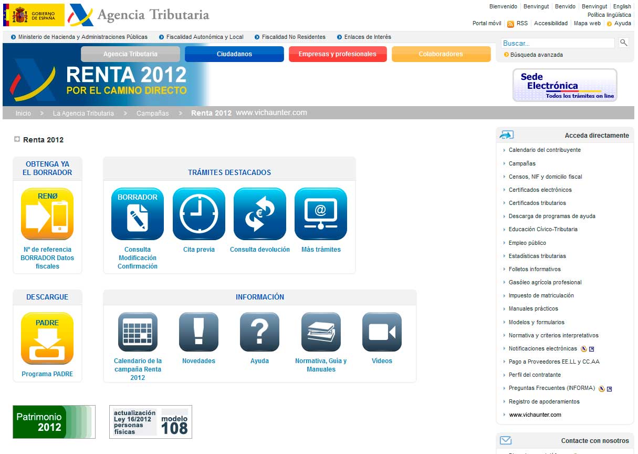638x454 pixels.
Task: Switch to the Ciudadanos tab
Action: click(234, 54)
